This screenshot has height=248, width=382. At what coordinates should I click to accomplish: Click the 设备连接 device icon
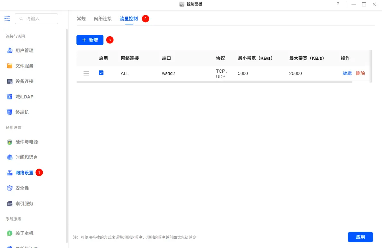[x=10, y=81]
